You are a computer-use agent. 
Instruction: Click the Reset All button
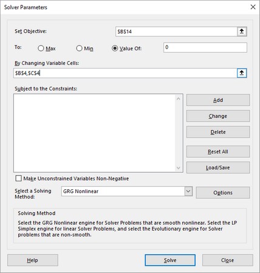click(218, 152)
